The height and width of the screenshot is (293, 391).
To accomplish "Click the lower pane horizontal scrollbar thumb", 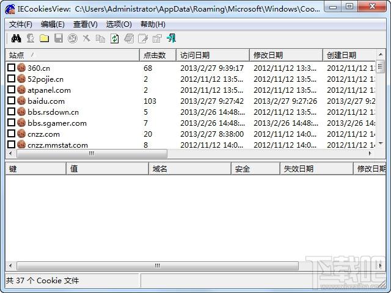I will tap(158, 266).
